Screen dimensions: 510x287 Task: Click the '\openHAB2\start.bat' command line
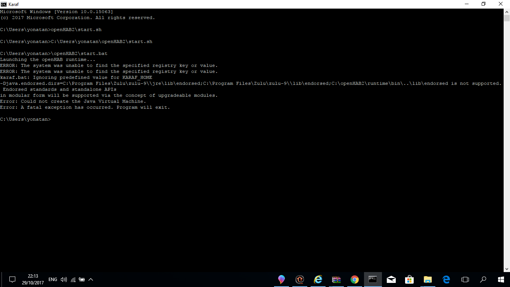click(54, 53)
